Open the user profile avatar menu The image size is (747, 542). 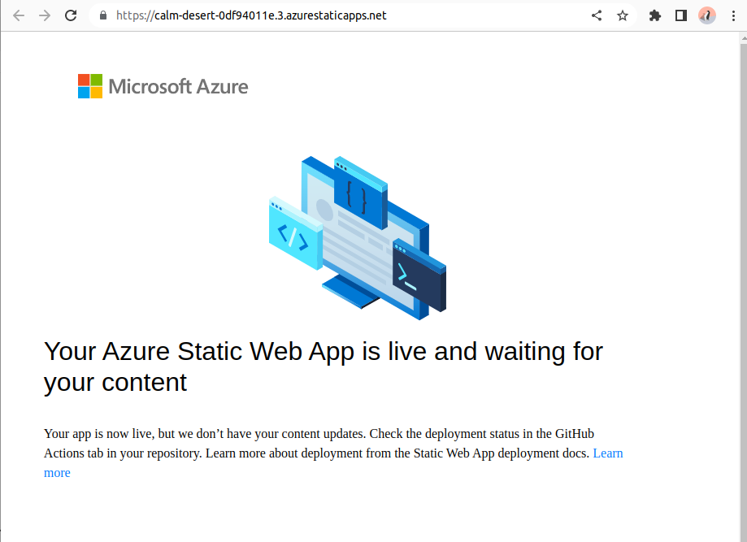[x=707, y=15]
